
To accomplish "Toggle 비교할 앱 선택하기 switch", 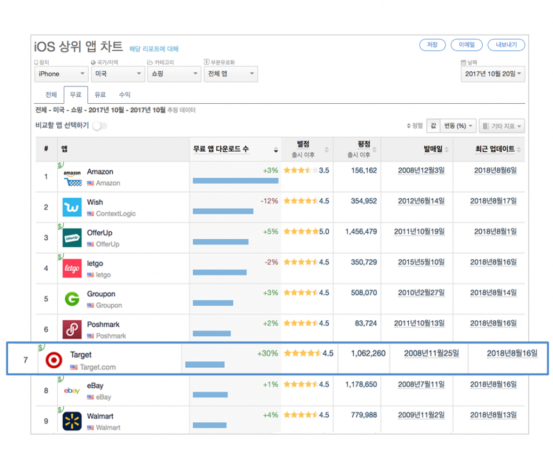I will 99,126.
